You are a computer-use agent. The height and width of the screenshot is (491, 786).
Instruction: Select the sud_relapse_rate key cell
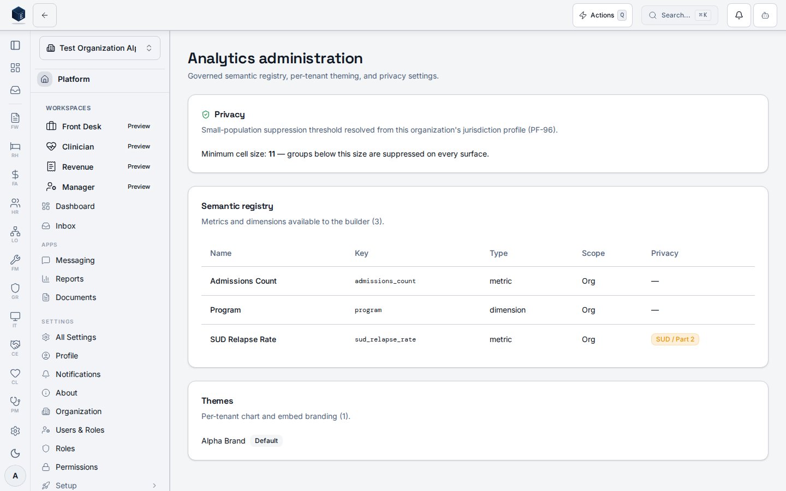pyautogui.click(x=385, y=339)
